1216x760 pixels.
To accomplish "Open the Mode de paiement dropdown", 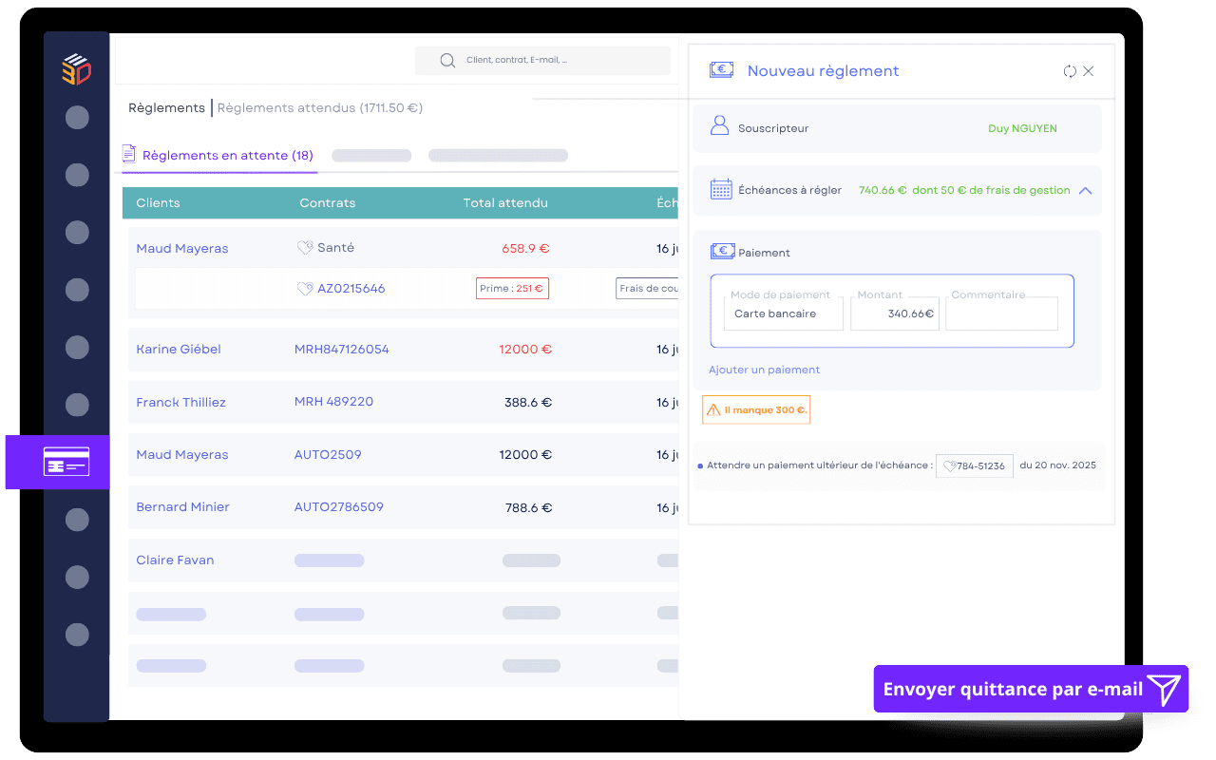I will click(x=783, y=312).
